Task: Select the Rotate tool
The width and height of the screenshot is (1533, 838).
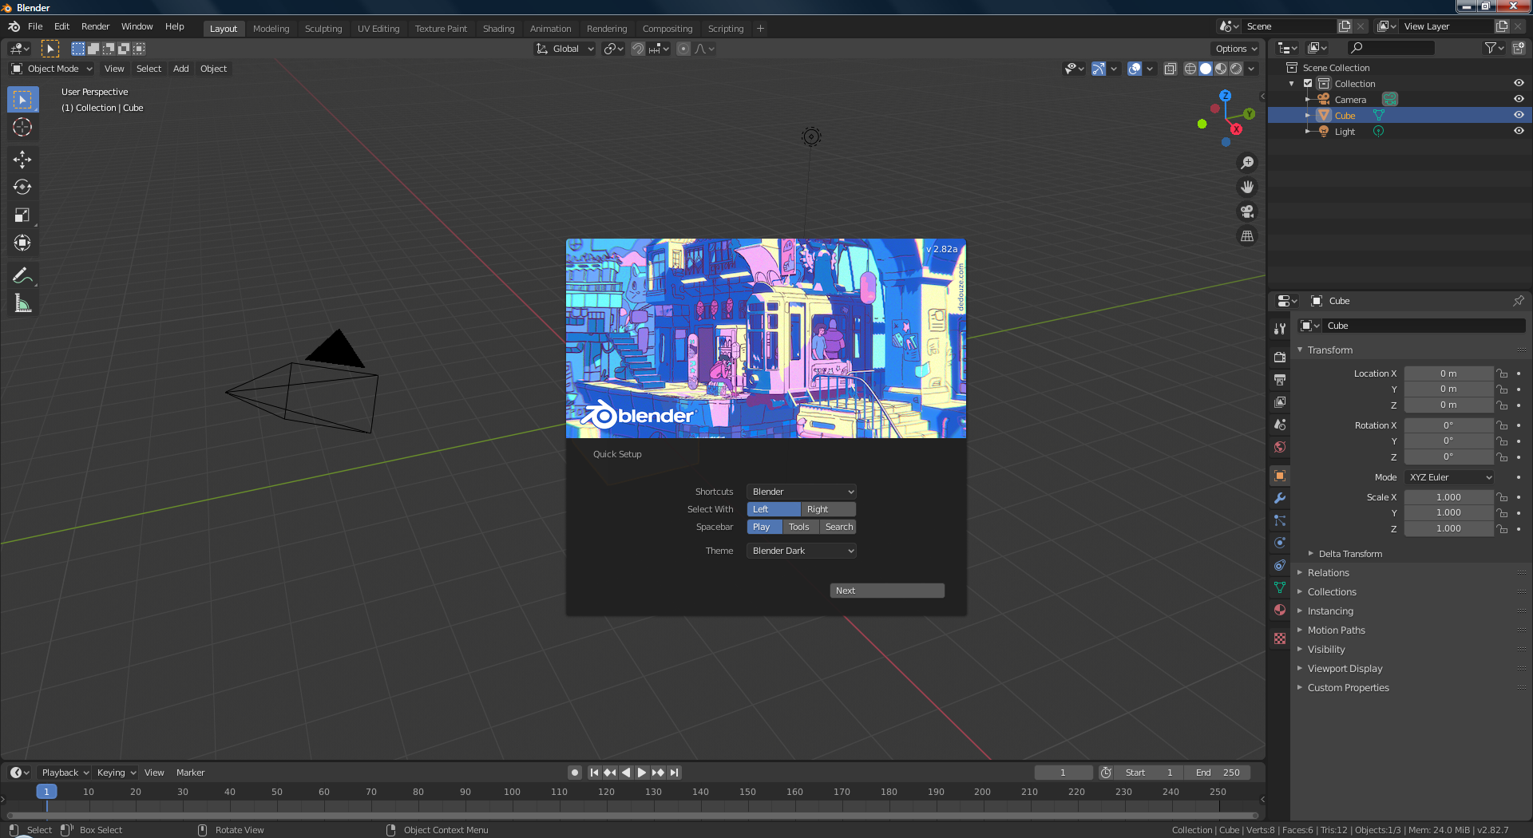Action: (x=22, y=188)
